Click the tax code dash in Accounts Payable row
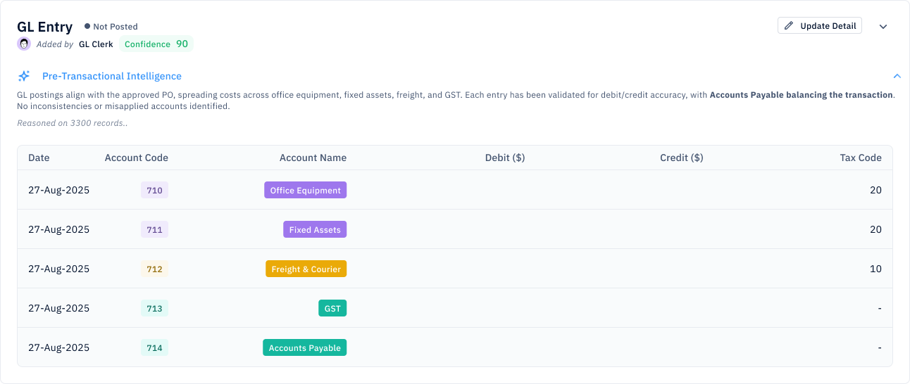The width and height of the screenshot is (910, 384). (x=880, y=347)
